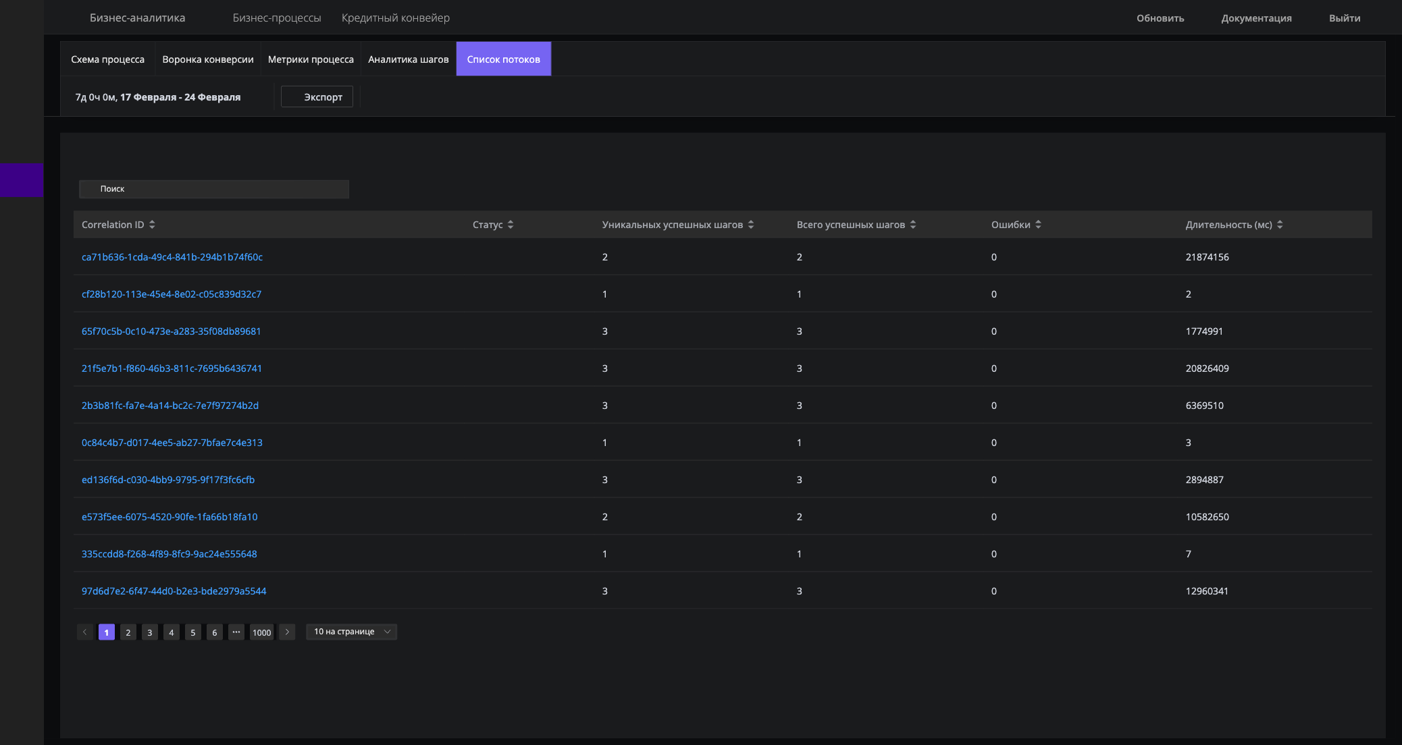Click Обновить in the header

point(1160,18)
